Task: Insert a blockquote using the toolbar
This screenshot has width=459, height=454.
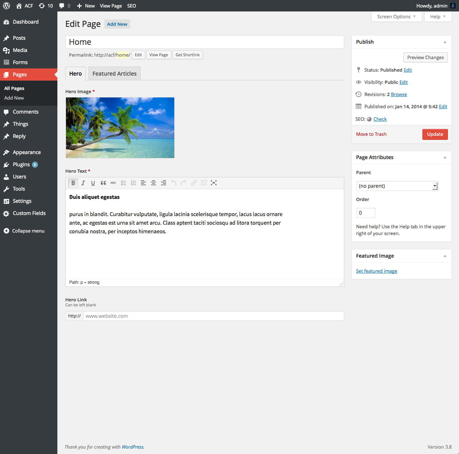Action: [x=103, y=183]
